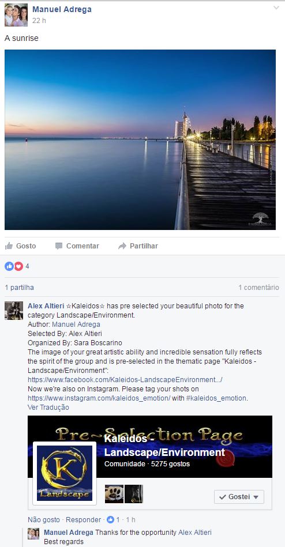Toggle the Gostei liked button
This screenshot has height=547, width=285.
239,497
